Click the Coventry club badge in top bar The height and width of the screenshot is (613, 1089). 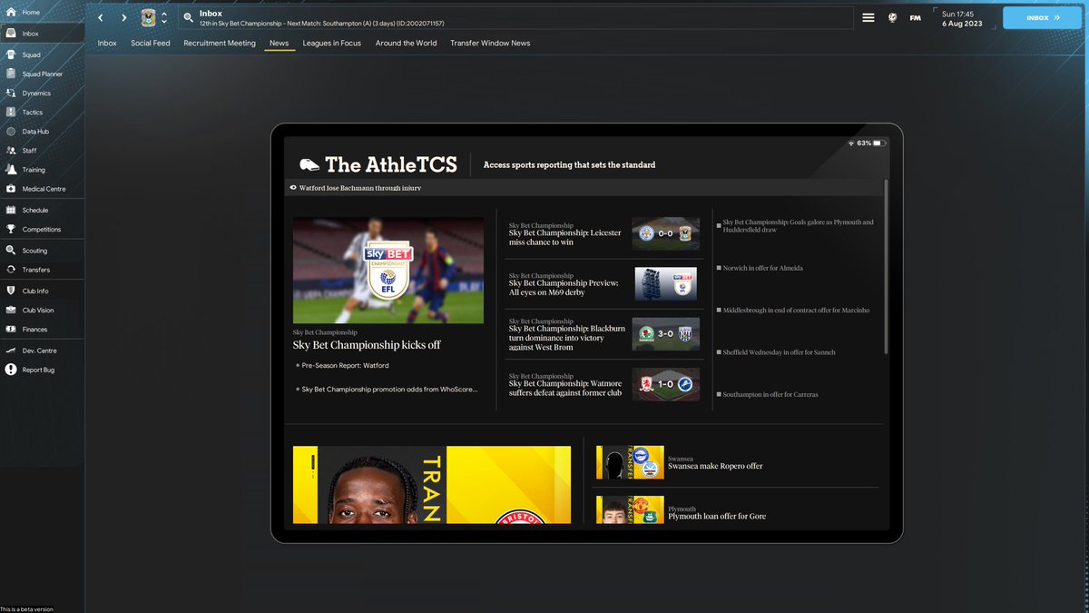coord(149,17)
